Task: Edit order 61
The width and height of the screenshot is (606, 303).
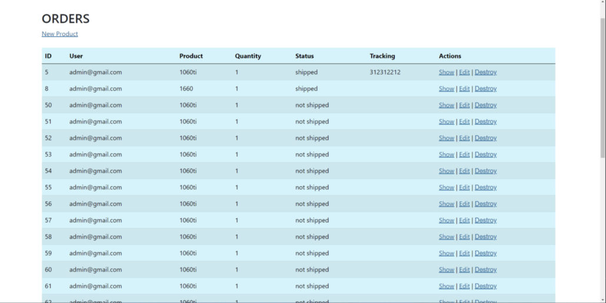Action: tap(464, 286)
